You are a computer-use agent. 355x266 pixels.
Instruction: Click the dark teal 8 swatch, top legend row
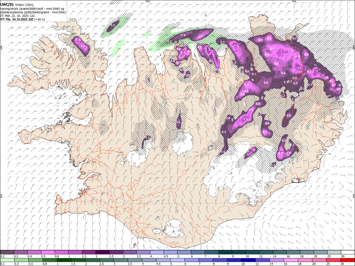click(x=225, y=252)
